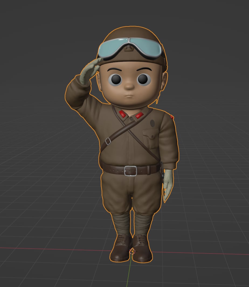The image size is (249, 287).
Task: Click the 3D cursor between the boots
Action: click(x=132, y=252)
